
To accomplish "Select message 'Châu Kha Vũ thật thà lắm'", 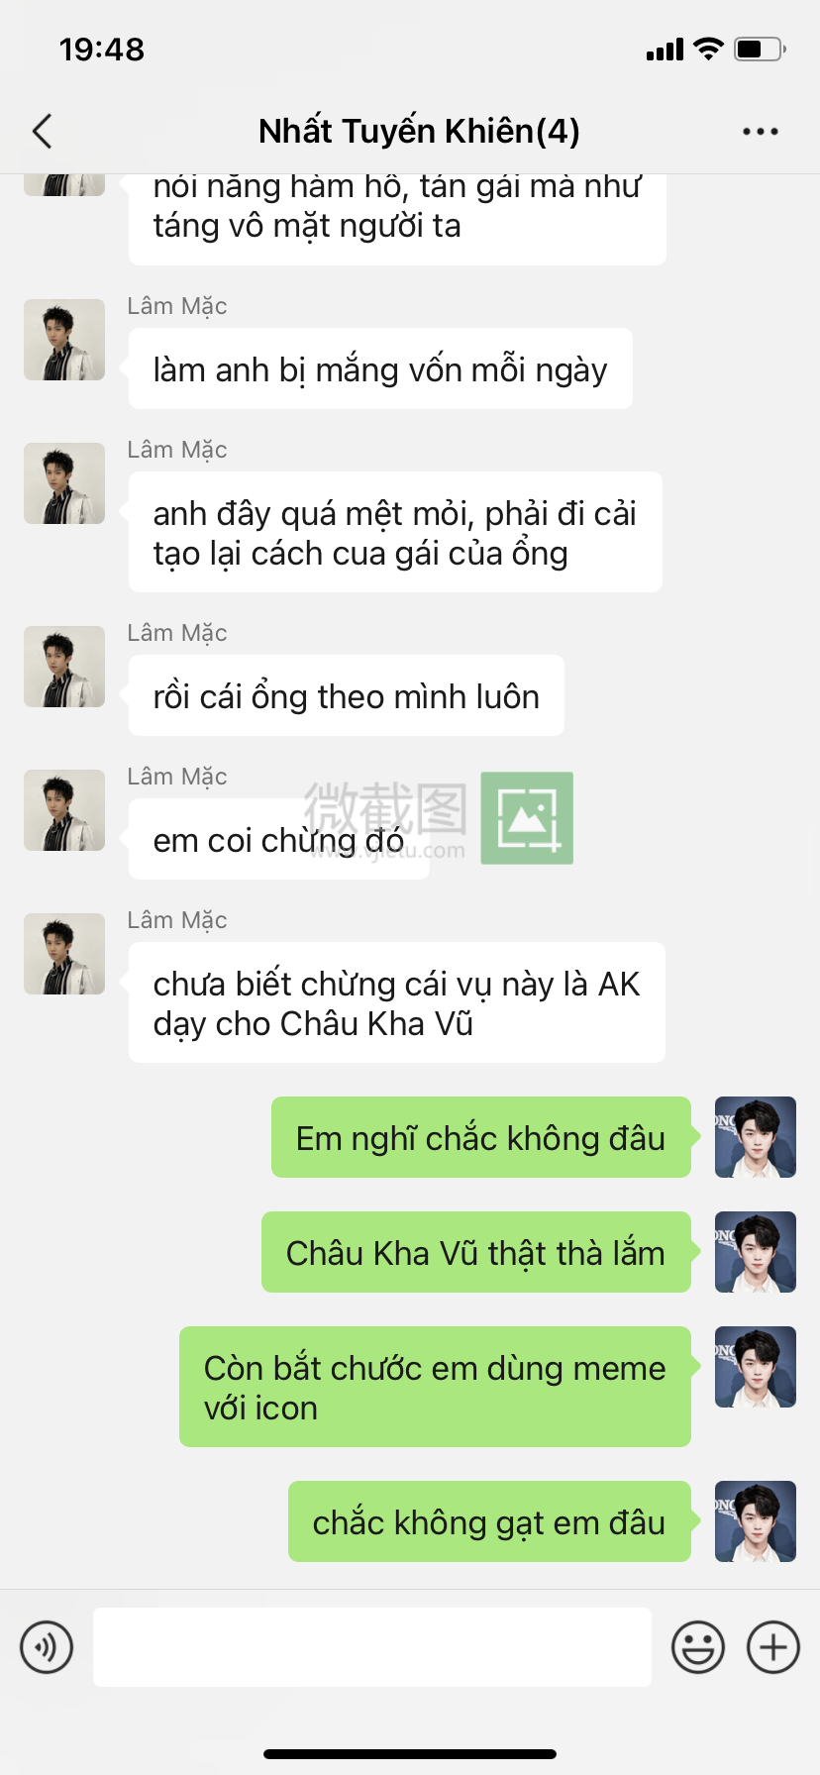I will (x=476, y=1252).
